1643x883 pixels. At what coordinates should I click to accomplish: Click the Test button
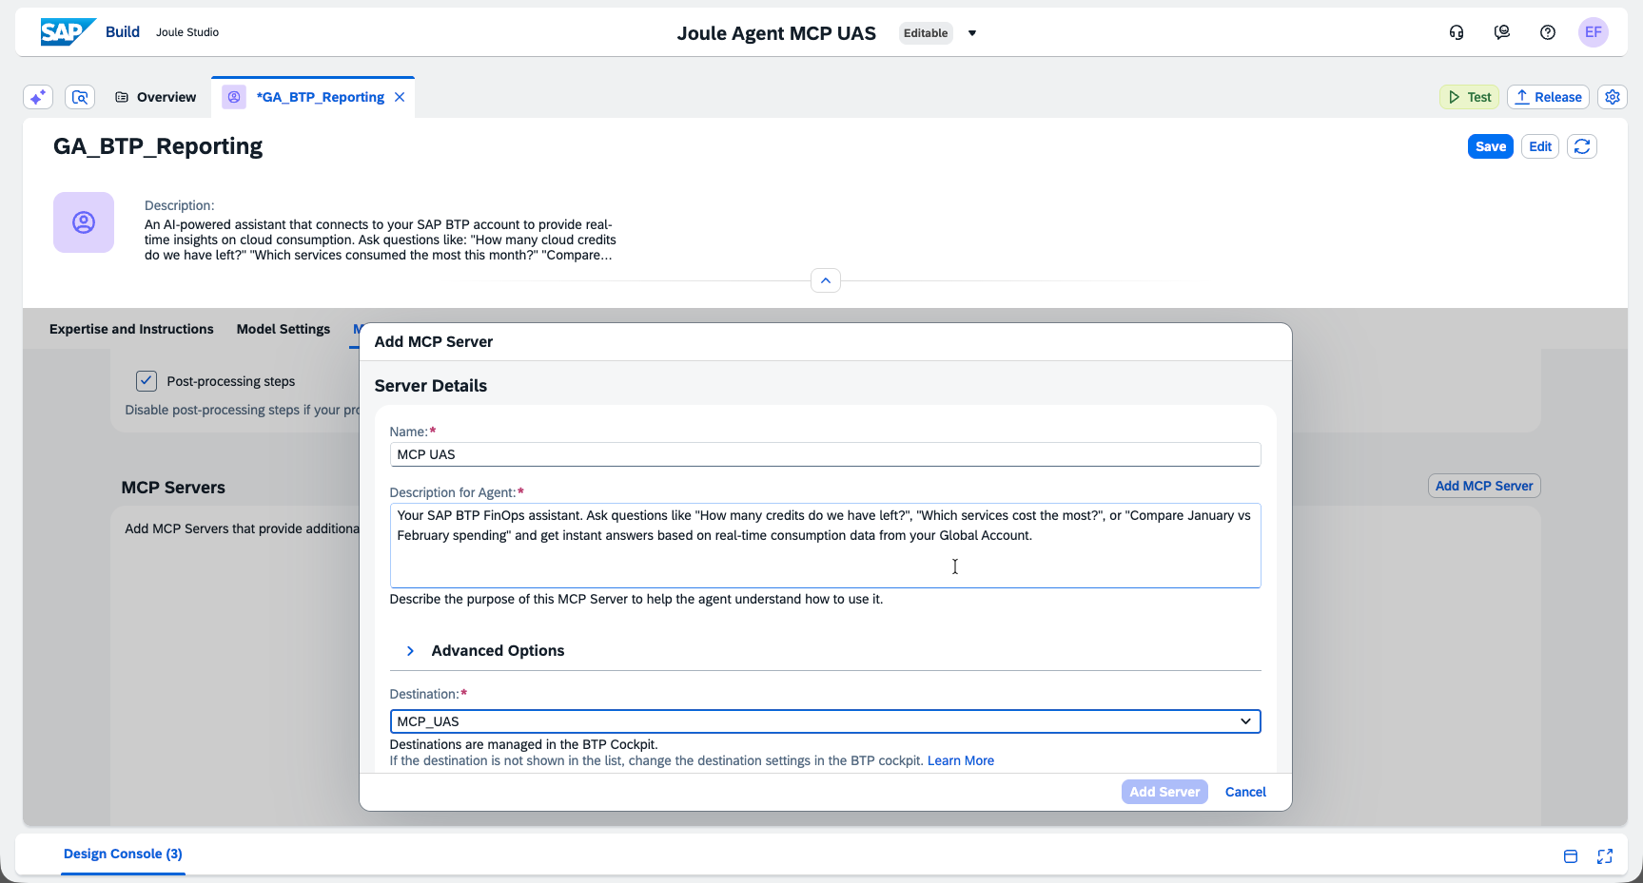point(1469,97)
